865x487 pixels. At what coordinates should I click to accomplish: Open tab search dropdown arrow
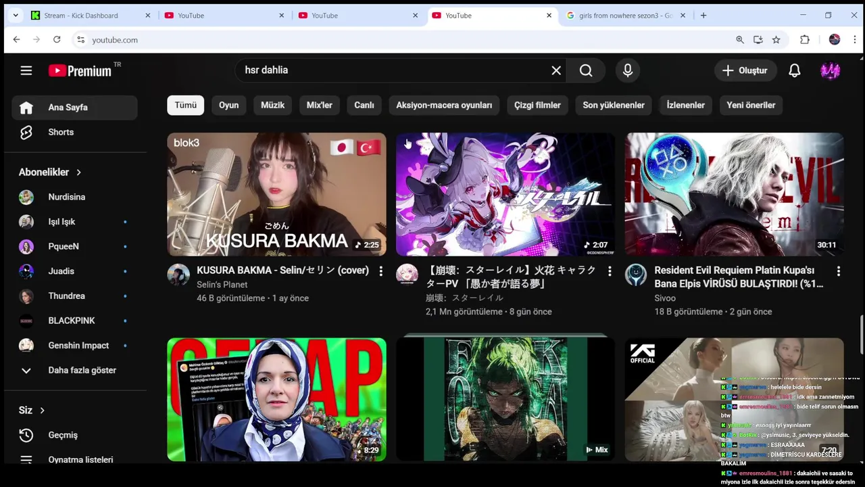[15, 16]
